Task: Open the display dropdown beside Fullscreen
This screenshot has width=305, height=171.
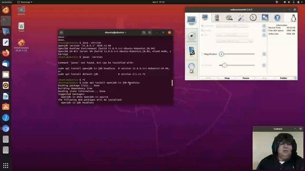Action: [x=232, y=26]
